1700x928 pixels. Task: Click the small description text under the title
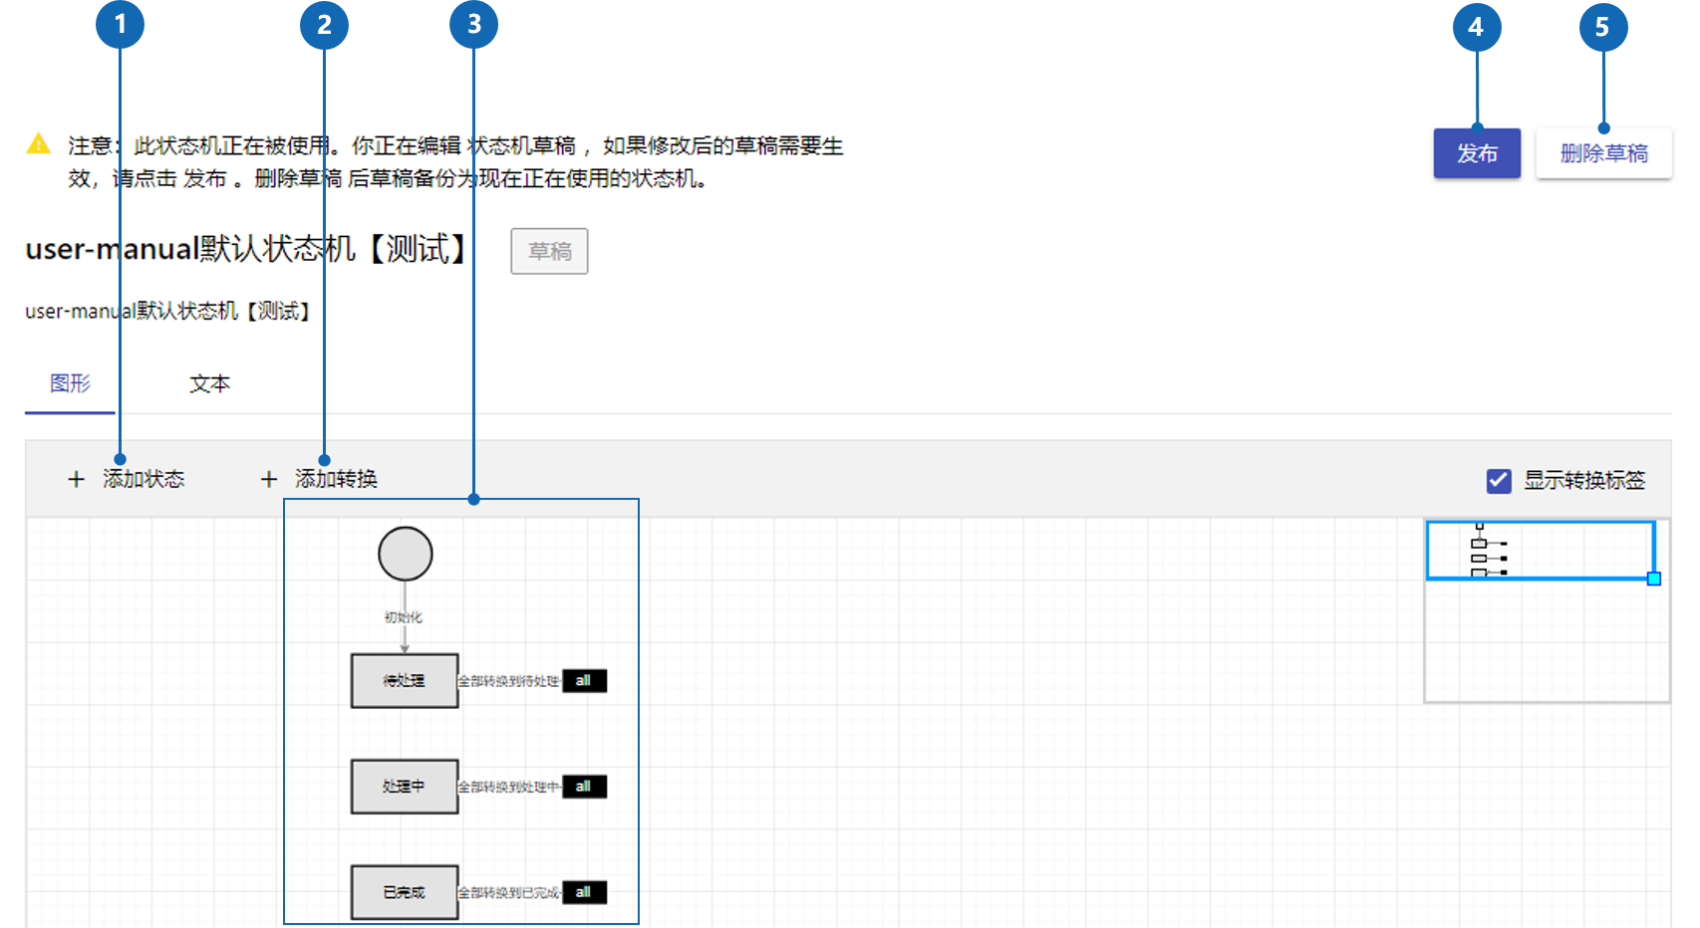(x=169, y=311)
